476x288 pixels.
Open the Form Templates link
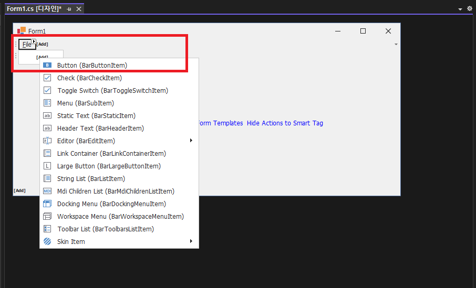221,123
